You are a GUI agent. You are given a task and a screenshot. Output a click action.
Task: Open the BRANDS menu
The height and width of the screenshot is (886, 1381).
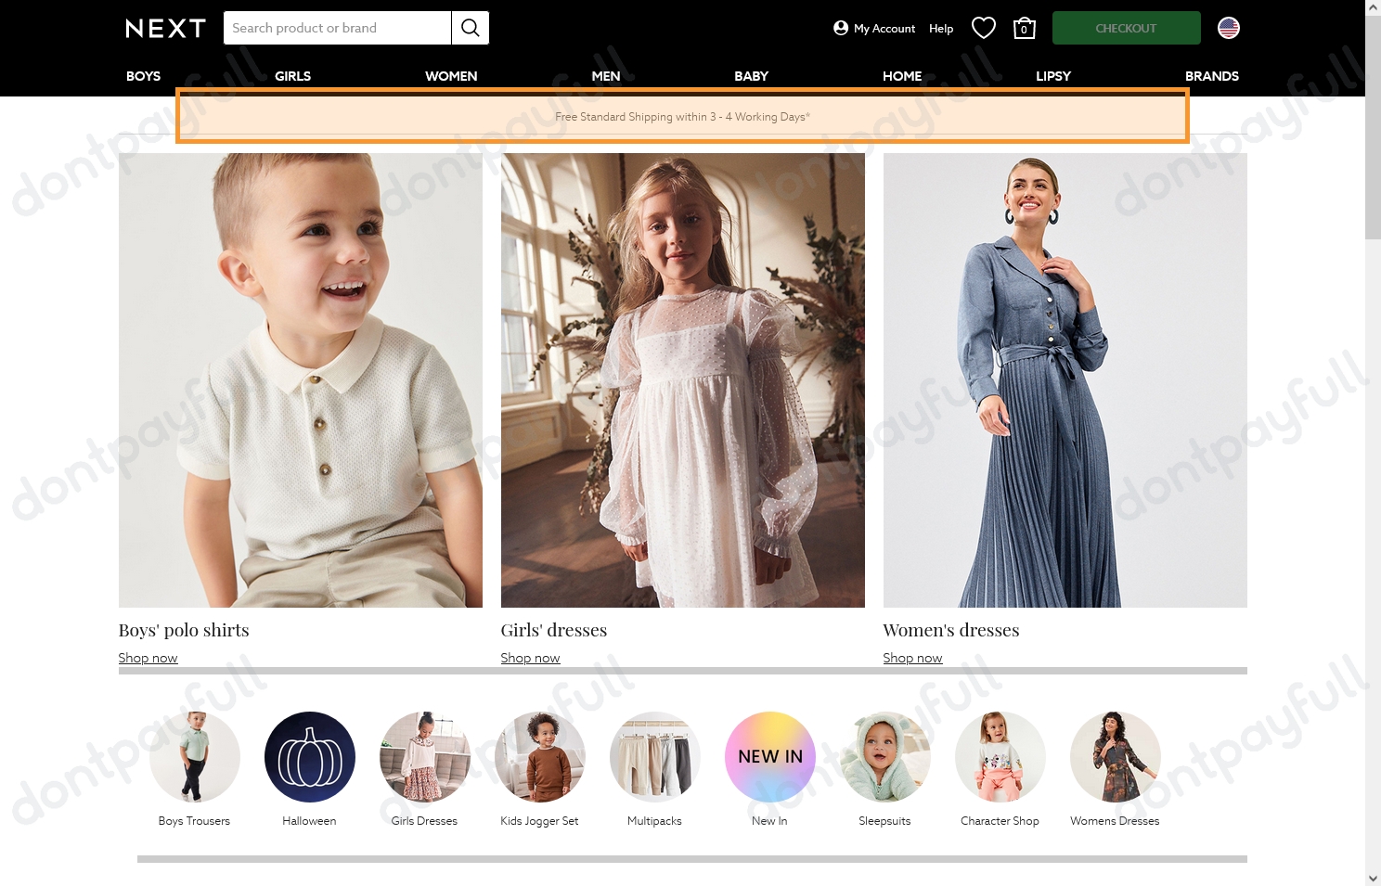[1212, 76]
